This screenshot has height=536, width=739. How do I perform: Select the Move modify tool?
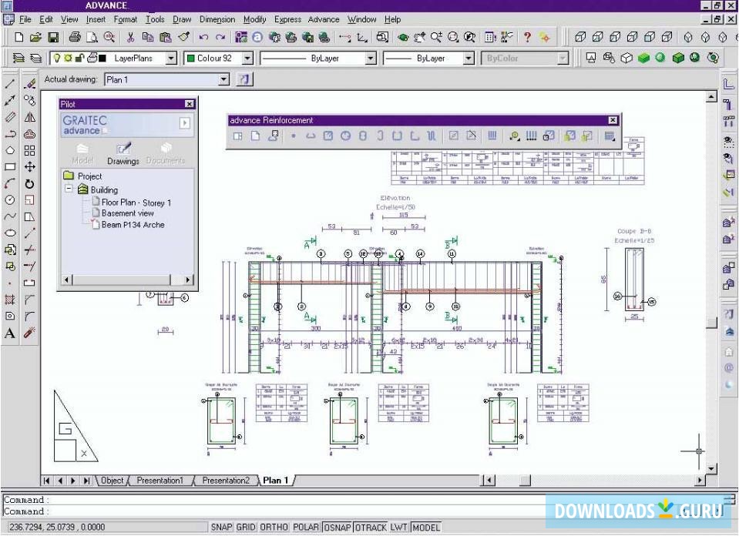[30, 167]
